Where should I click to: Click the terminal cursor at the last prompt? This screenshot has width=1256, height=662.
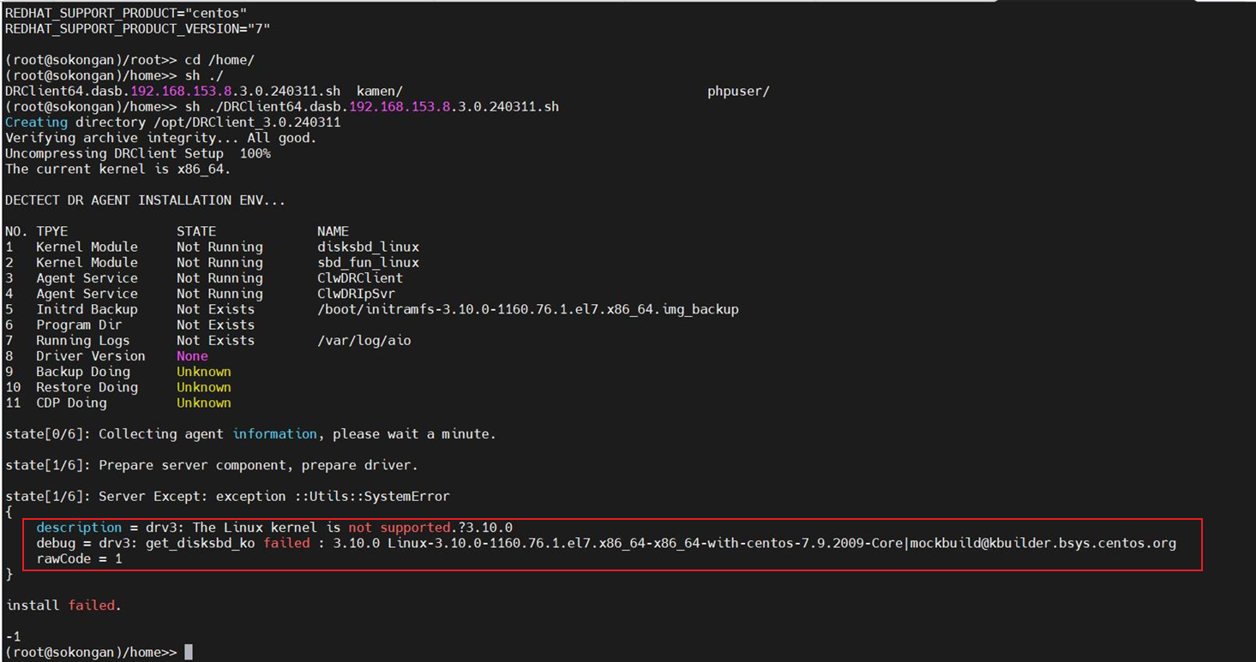pyautogui.click(x=189, y=653)
